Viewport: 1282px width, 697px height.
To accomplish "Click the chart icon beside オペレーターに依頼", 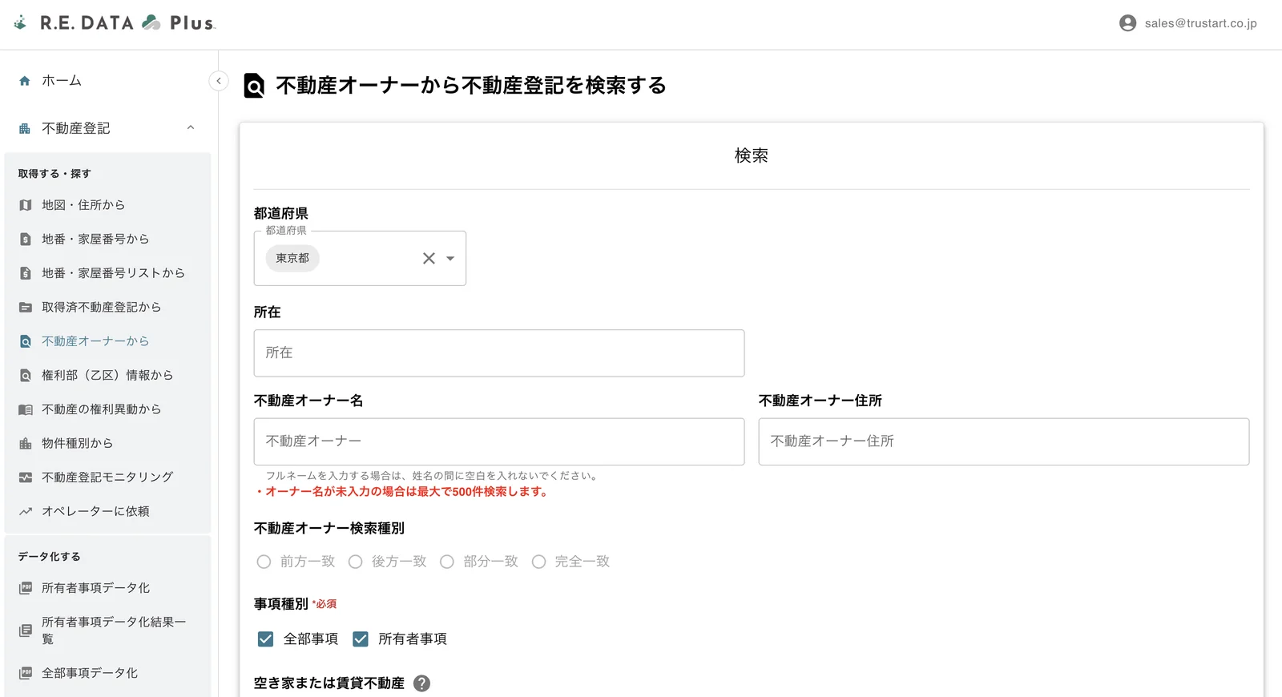I will coord(26,511).
